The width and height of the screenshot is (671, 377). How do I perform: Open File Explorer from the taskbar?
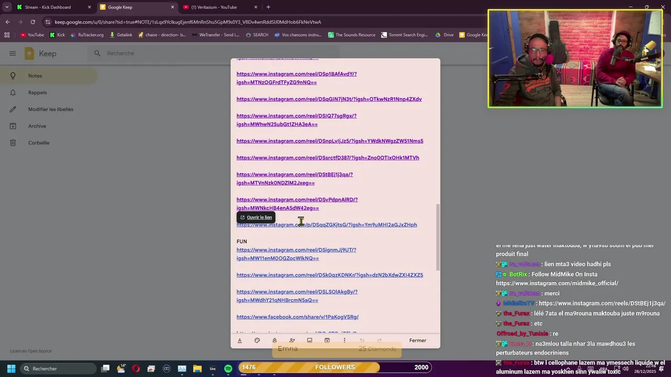197,369
